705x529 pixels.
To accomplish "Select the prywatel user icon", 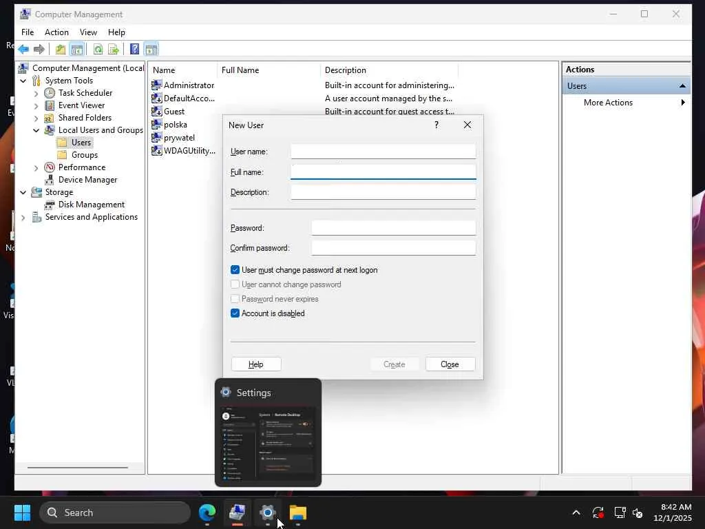I will click(x=156, y=137).
